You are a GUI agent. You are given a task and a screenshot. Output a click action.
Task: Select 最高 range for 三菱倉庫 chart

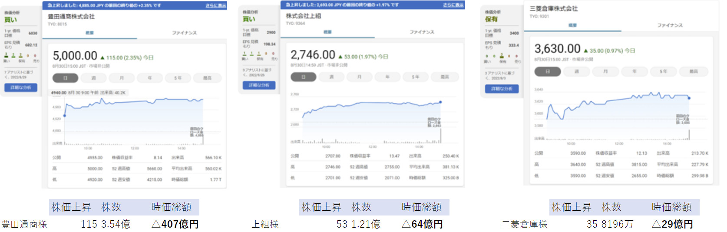coord(694,71)
